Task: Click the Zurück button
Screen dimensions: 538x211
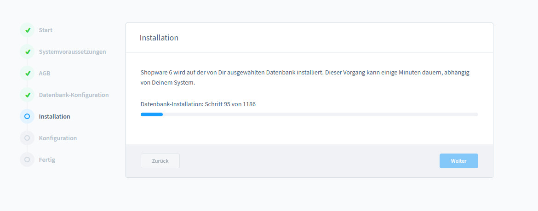Action: 160,161
